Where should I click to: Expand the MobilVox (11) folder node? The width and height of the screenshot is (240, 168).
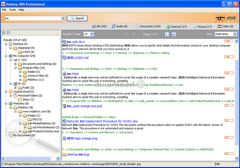[x=20, y=80]
